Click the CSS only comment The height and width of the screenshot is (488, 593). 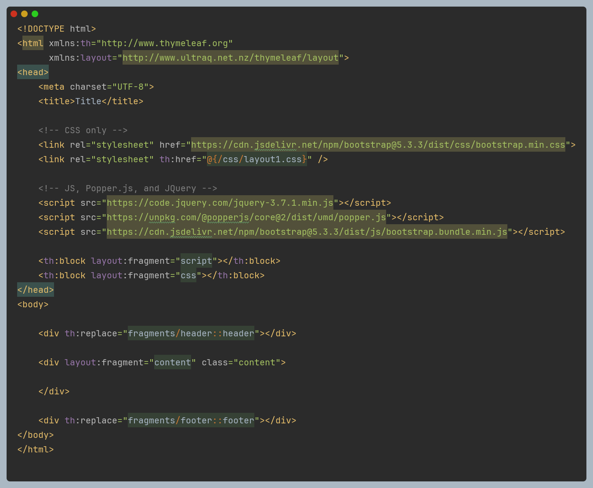tap(83, 130)
